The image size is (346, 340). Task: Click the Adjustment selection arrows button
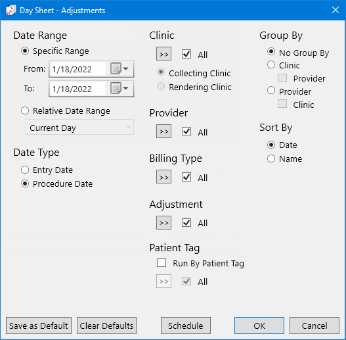click(x=163, y=223)
